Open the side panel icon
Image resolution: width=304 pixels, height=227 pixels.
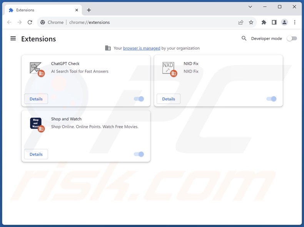tap(274, 22)
